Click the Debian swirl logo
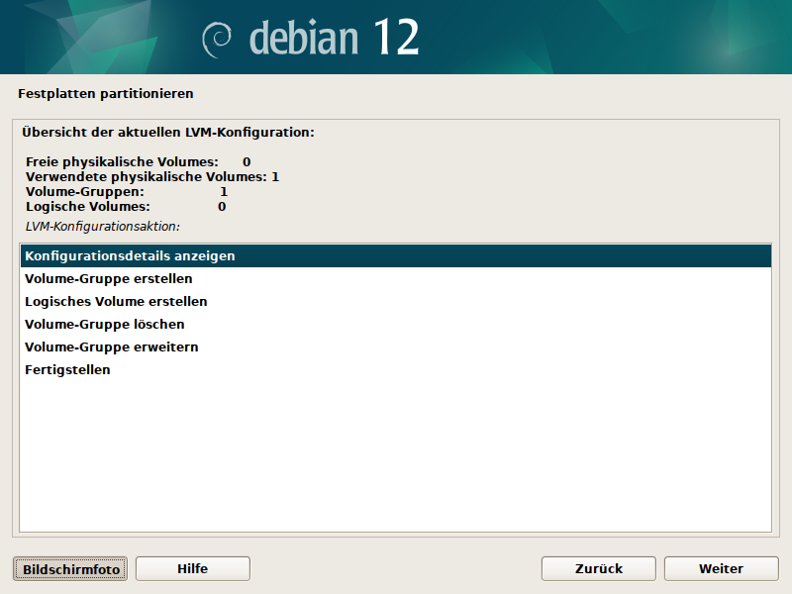This screenshot has height=594, width=792. click(216, 39)
